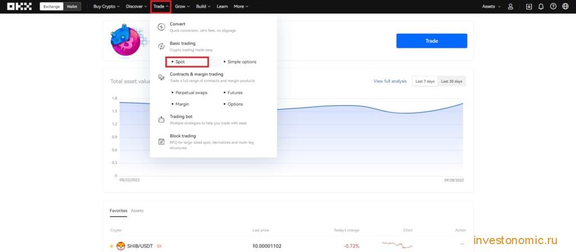Viewport: 576px width, 252px height.
Task: Switch to Wallet mode
Action: point(72,6)
